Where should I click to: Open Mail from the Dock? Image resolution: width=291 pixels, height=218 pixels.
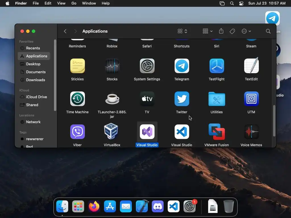pyautogui.click(x=126, y=206)
